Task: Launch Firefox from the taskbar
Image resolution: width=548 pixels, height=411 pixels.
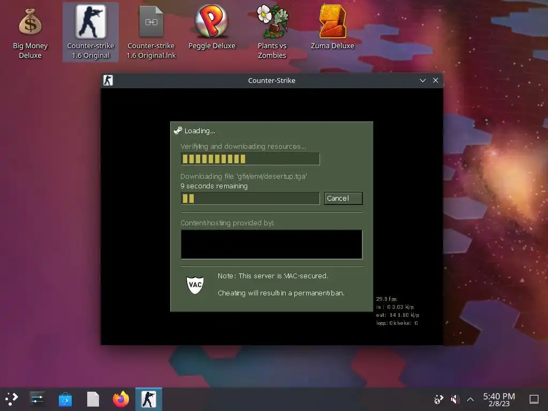Action: (121, 399)
